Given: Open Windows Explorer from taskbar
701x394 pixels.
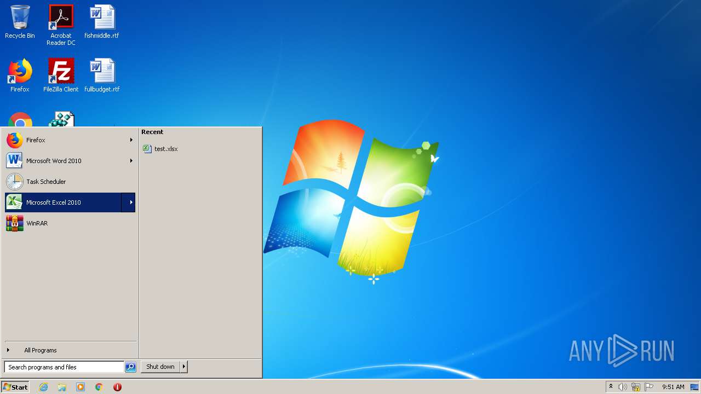Looking at the screenshot, I should 62,387.
